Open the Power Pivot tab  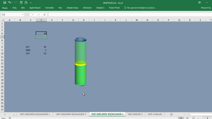[114, 8]
